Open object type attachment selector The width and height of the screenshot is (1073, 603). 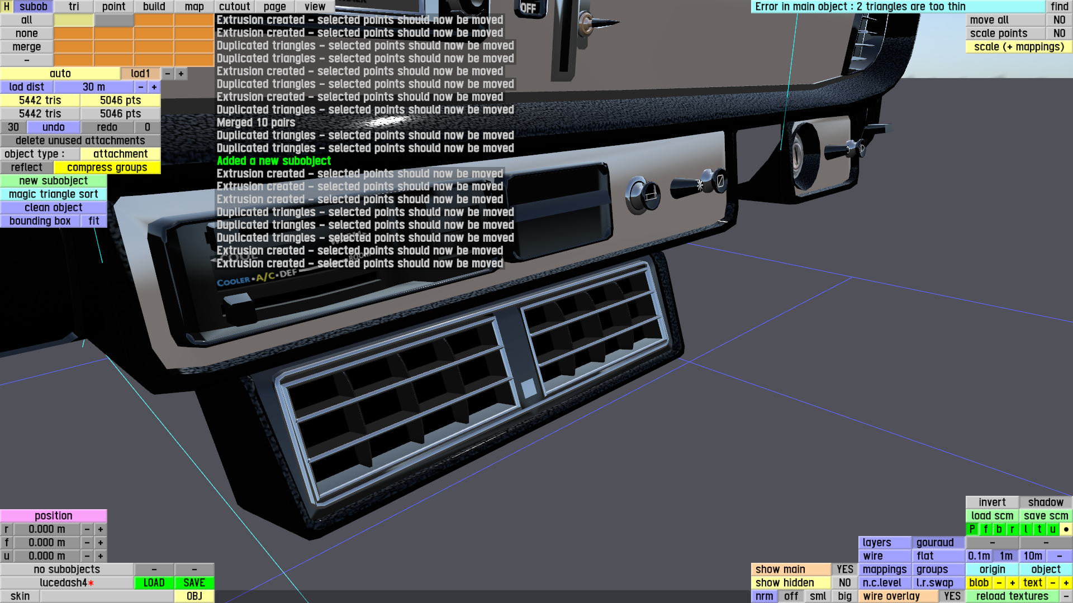tap(120, 154)
